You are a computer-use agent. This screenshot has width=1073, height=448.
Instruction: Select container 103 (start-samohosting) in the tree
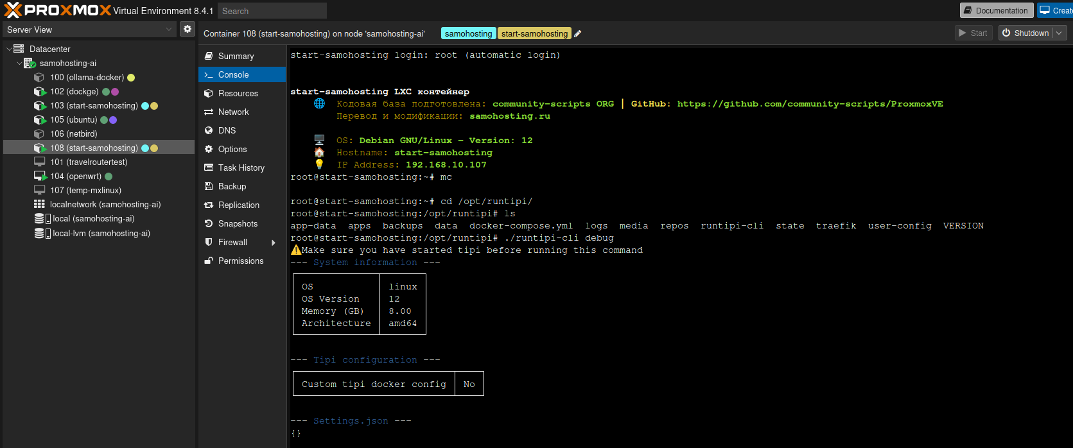pyautogui.click(x=99, y=105)
